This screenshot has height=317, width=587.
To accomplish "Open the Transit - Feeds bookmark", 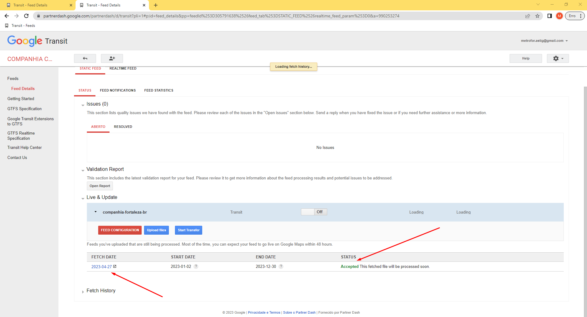I will (20, 26).
